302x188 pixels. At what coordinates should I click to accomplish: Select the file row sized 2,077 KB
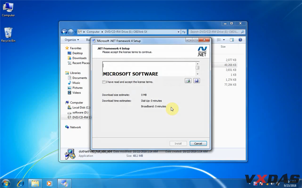[x=225, y=60]
